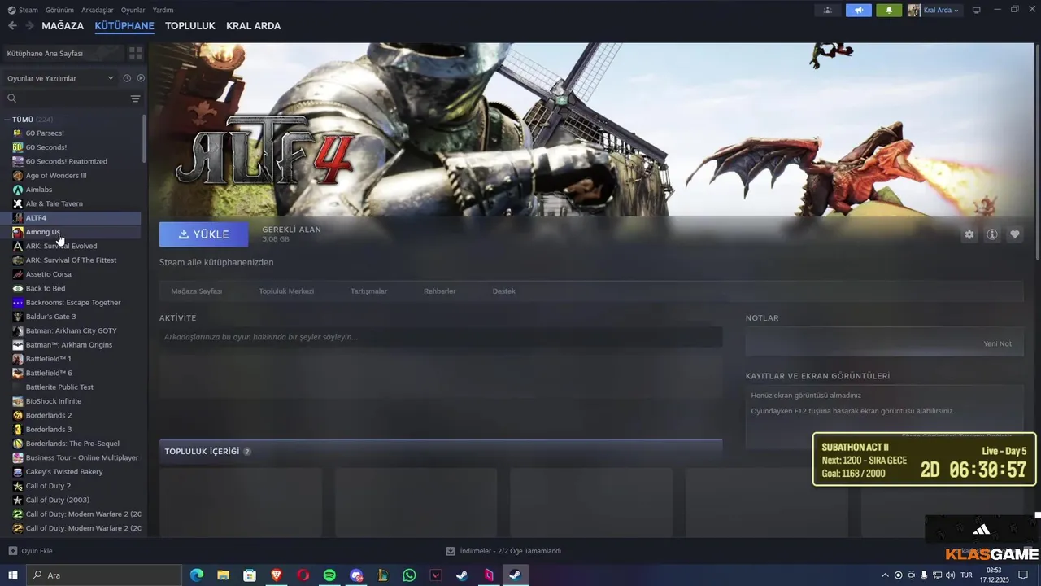Open the green notifications bell
This screenshot has height=586, width=1041.
[889, 11]
